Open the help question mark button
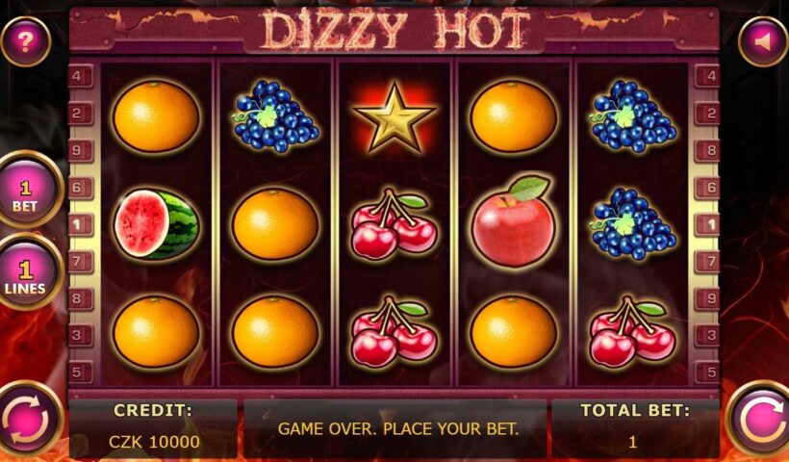The image size is (789, 462). (x=26, y=41)
